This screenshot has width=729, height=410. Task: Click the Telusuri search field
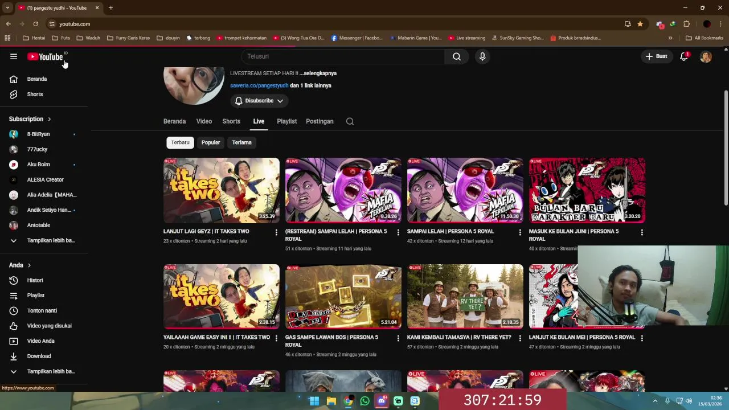click(x=343, y=56)
